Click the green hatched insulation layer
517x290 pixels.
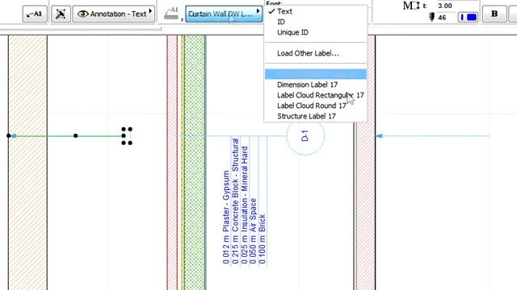click(195, 163)
